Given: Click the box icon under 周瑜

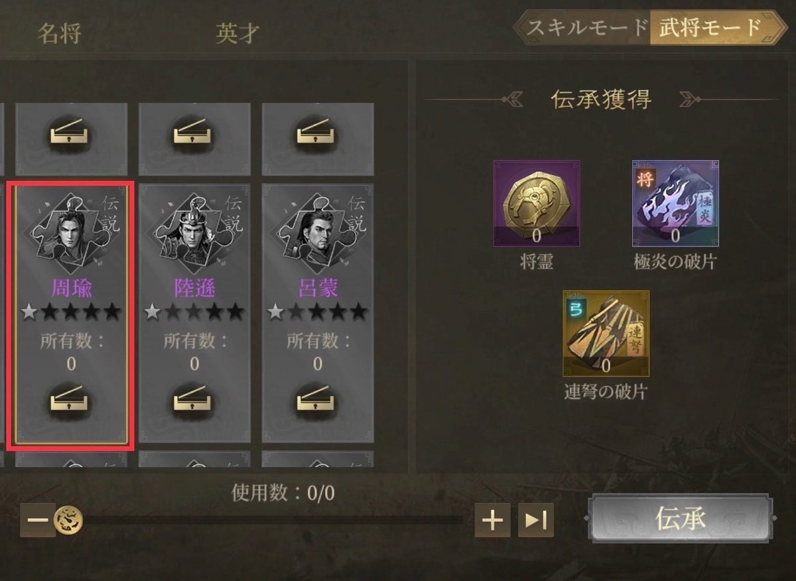Looking at the screenshot, I should 70,400.
